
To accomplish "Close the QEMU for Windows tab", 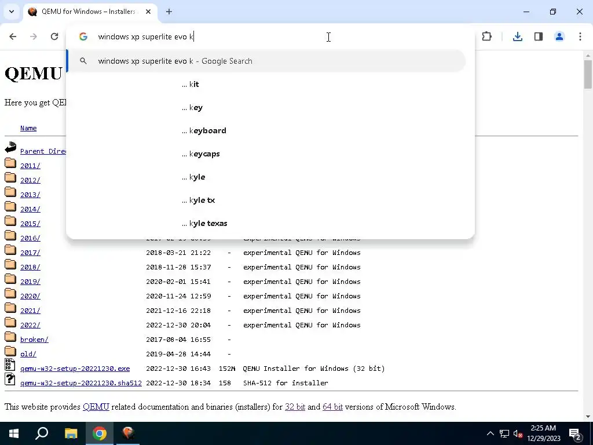I will pos(148,12).
